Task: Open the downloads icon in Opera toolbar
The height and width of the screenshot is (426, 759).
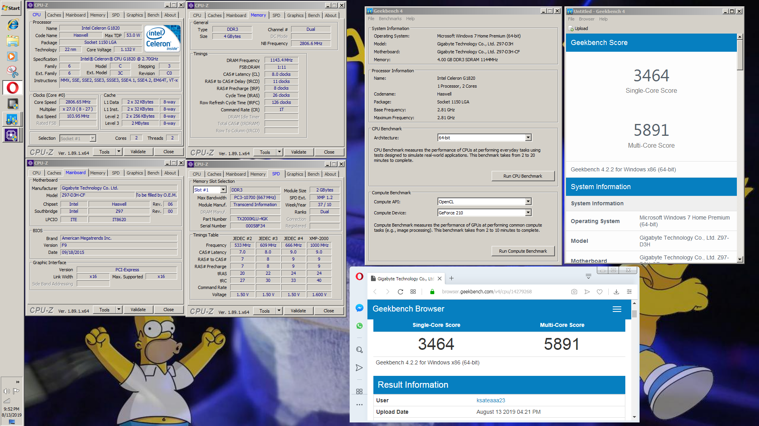Action: [616, 292]
